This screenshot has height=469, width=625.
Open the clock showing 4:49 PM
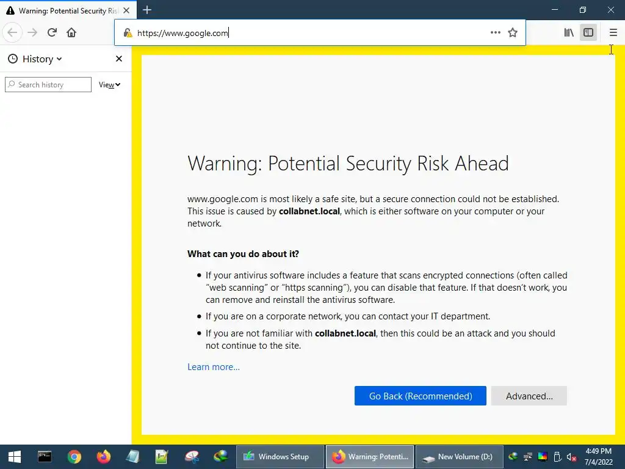click(x=598, y=457)
